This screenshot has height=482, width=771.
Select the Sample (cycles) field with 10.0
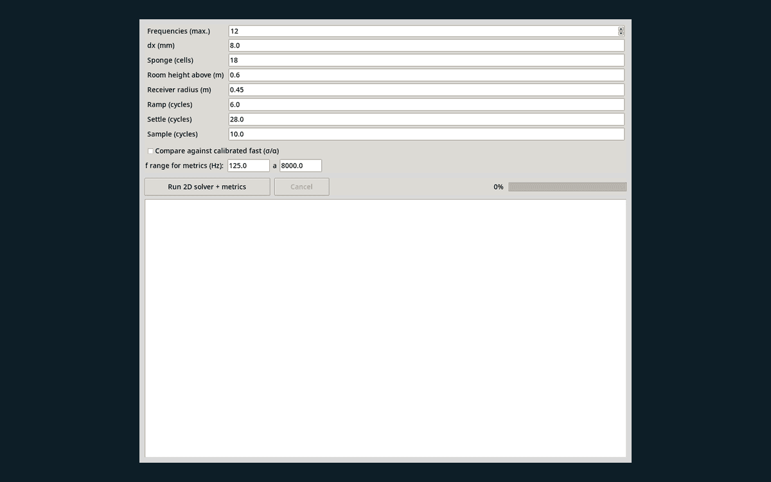[x=427, y=134]
